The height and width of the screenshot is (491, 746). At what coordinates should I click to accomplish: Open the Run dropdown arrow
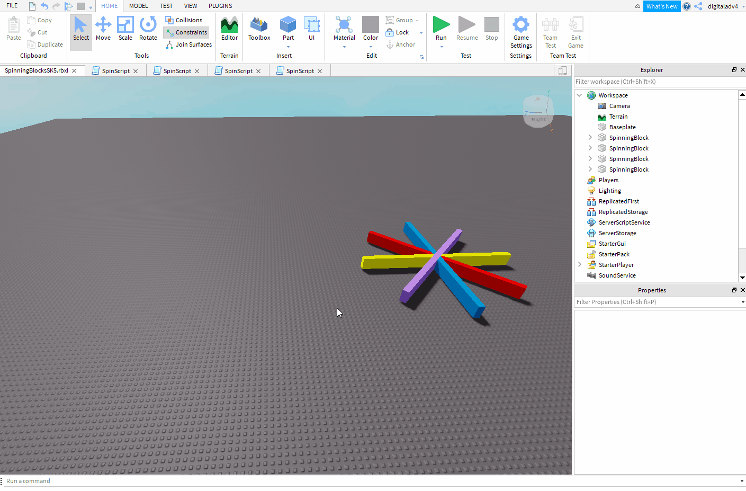click(442, 47)
